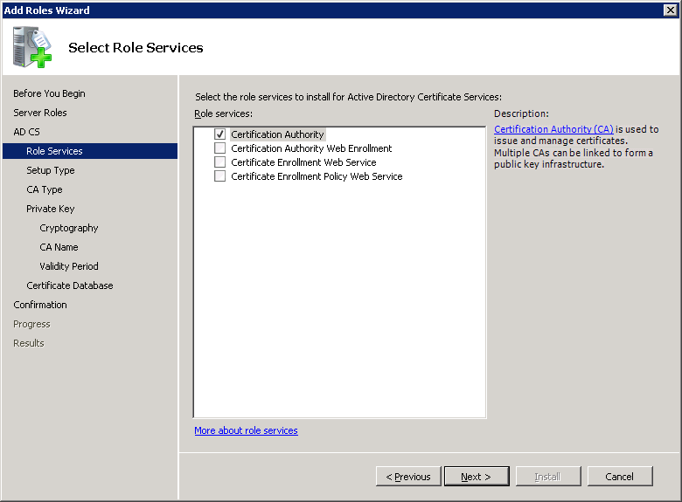Screen dimensions: 682x502
Task: Go to Server Roles step
Action: 40,113
